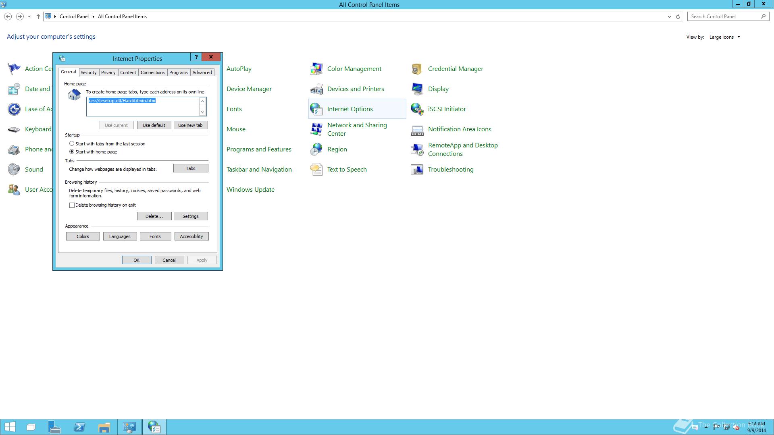The width and height of the screenshot is (774, 435).
Task: Launch PowerShell from the taskbar
Action: pyautogui.click(x=79, y=427)
